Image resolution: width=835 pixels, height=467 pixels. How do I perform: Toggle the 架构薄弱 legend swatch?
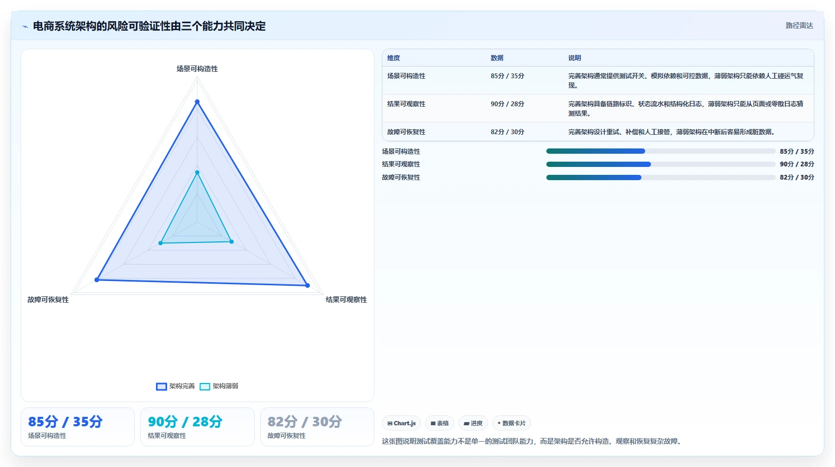[x=205, y=386]
